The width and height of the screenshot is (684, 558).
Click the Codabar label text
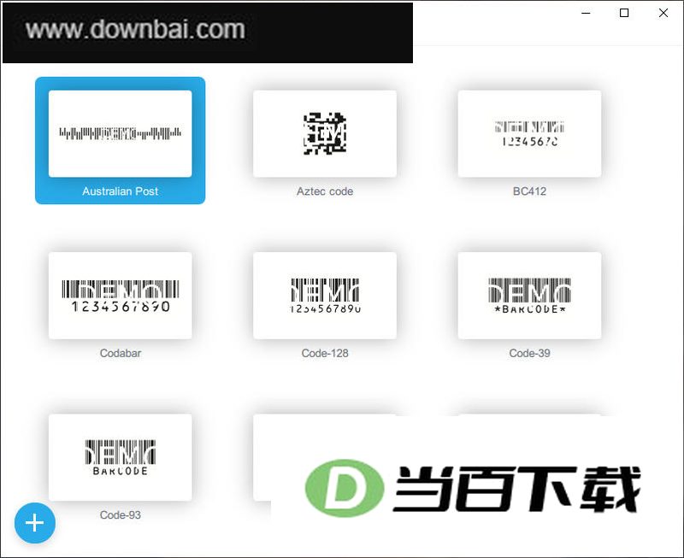pyautogui.click(x=121, y=353)
